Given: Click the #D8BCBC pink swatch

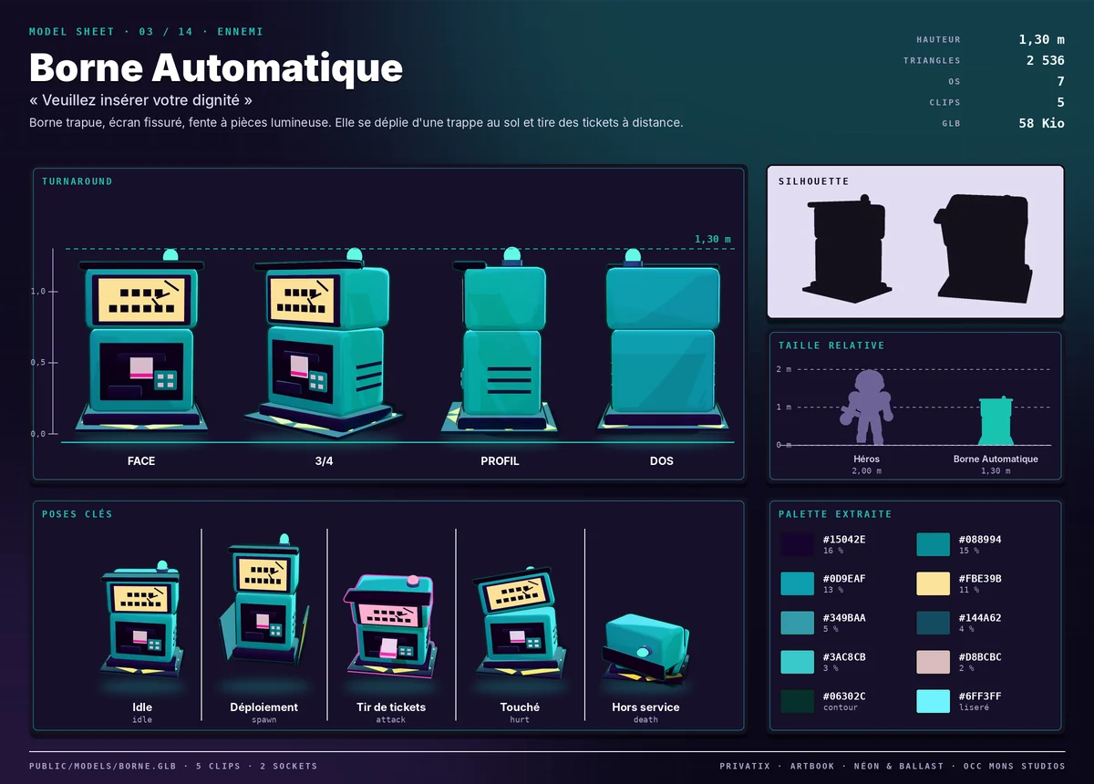Looking at the screenshot, I should [933, 662].
